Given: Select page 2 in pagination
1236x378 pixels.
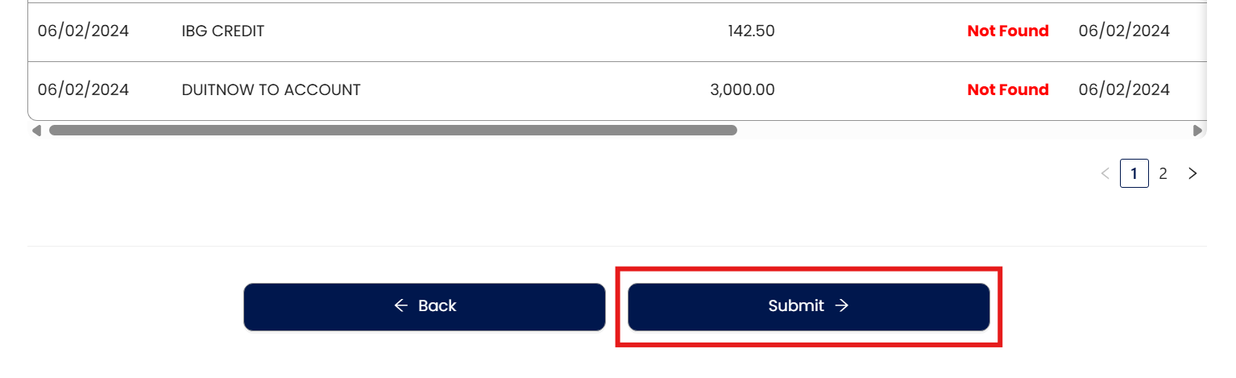Looking at the screenshot, I should 1163,173.
